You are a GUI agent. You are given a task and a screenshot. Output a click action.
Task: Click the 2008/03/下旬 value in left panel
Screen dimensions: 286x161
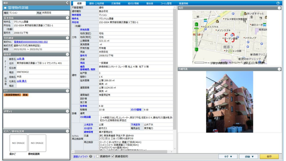click(21, 33)
